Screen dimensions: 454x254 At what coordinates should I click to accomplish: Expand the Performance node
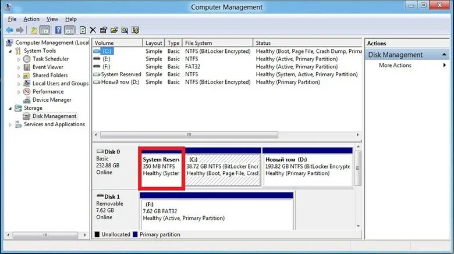click(x=19, y=92)
